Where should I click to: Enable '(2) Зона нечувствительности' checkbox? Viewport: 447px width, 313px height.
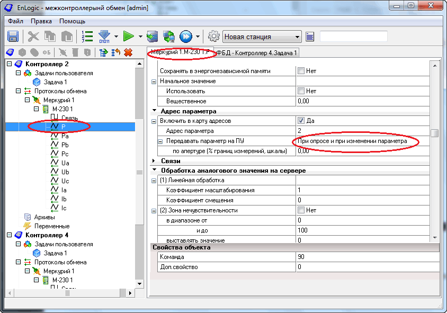tap(301, 210)
